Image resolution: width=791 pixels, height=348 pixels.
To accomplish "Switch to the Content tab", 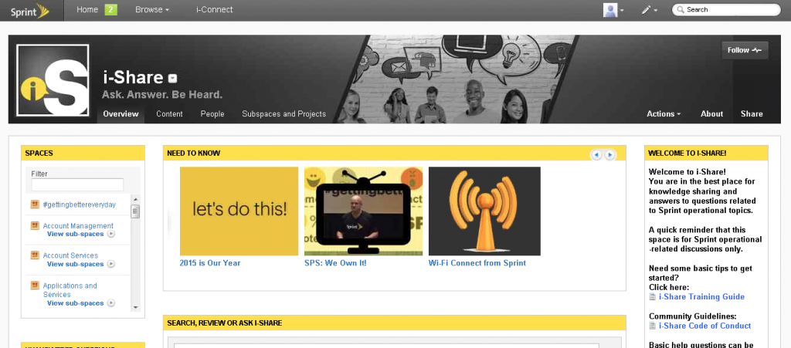I will [x=169, y=114].
